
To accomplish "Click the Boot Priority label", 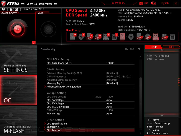I will point(73,30).
